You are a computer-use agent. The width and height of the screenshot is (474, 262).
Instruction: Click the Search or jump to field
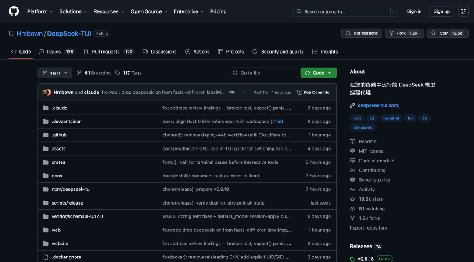point(346,11)
